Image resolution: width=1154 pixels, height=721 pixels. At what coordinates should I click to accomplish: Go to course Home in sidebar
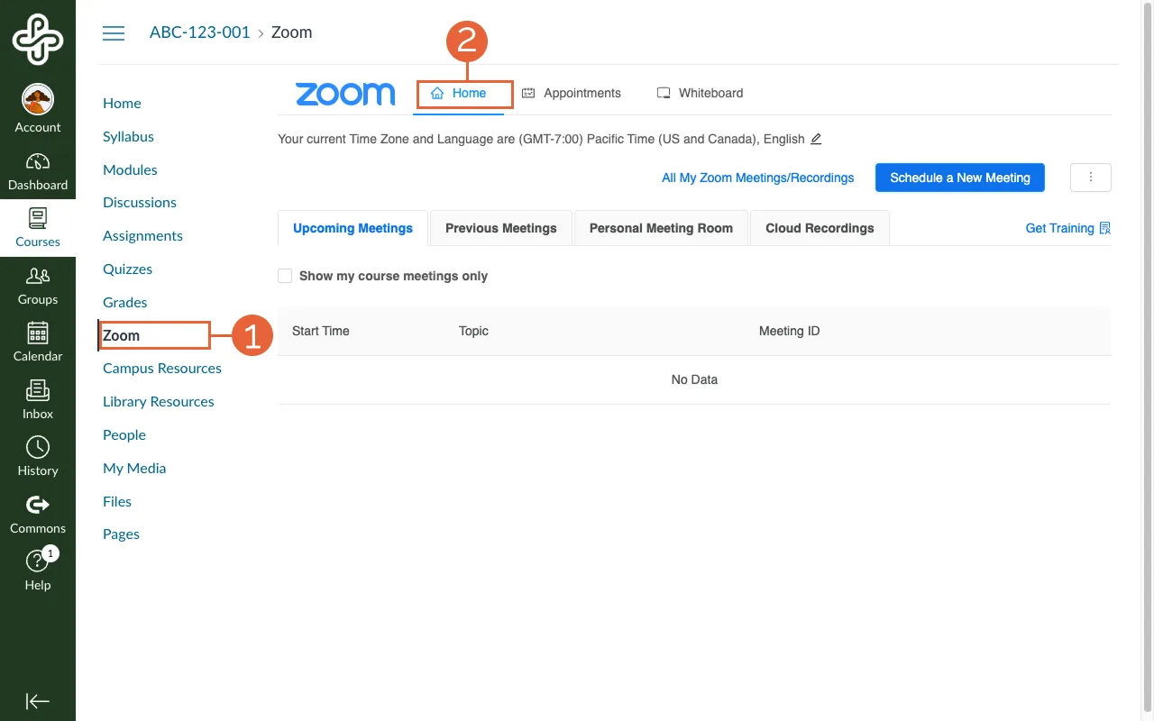(x=122, y=104)
